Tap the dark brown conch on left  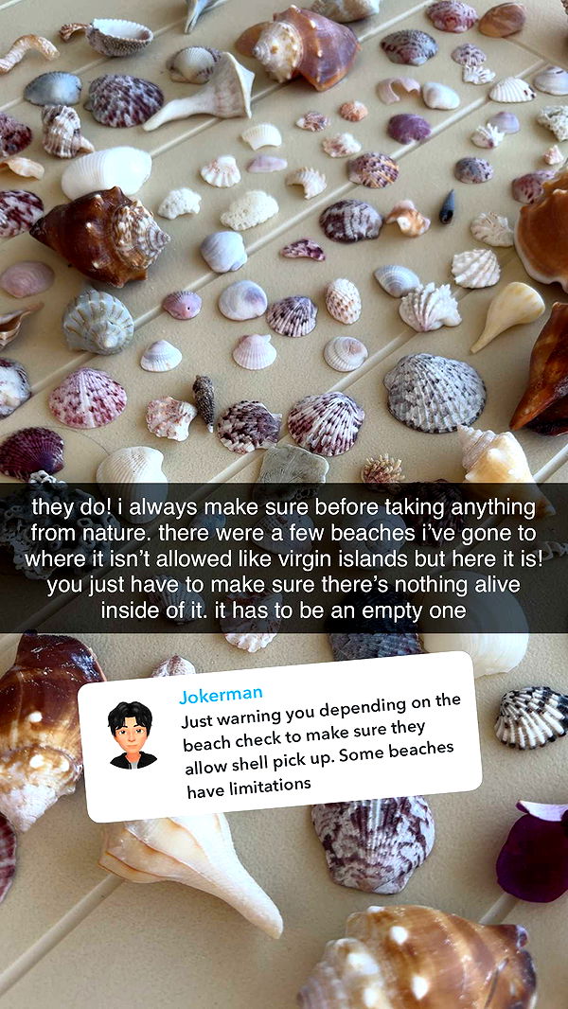point(99,237)
